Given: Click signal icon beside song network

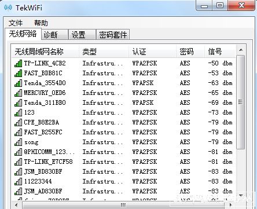Looking at the screenshot, I should (18, 142).
